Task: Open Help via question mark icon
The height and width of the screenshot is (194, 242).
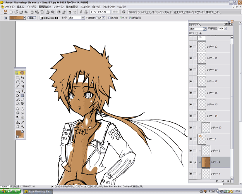Action: coord(124,12)
